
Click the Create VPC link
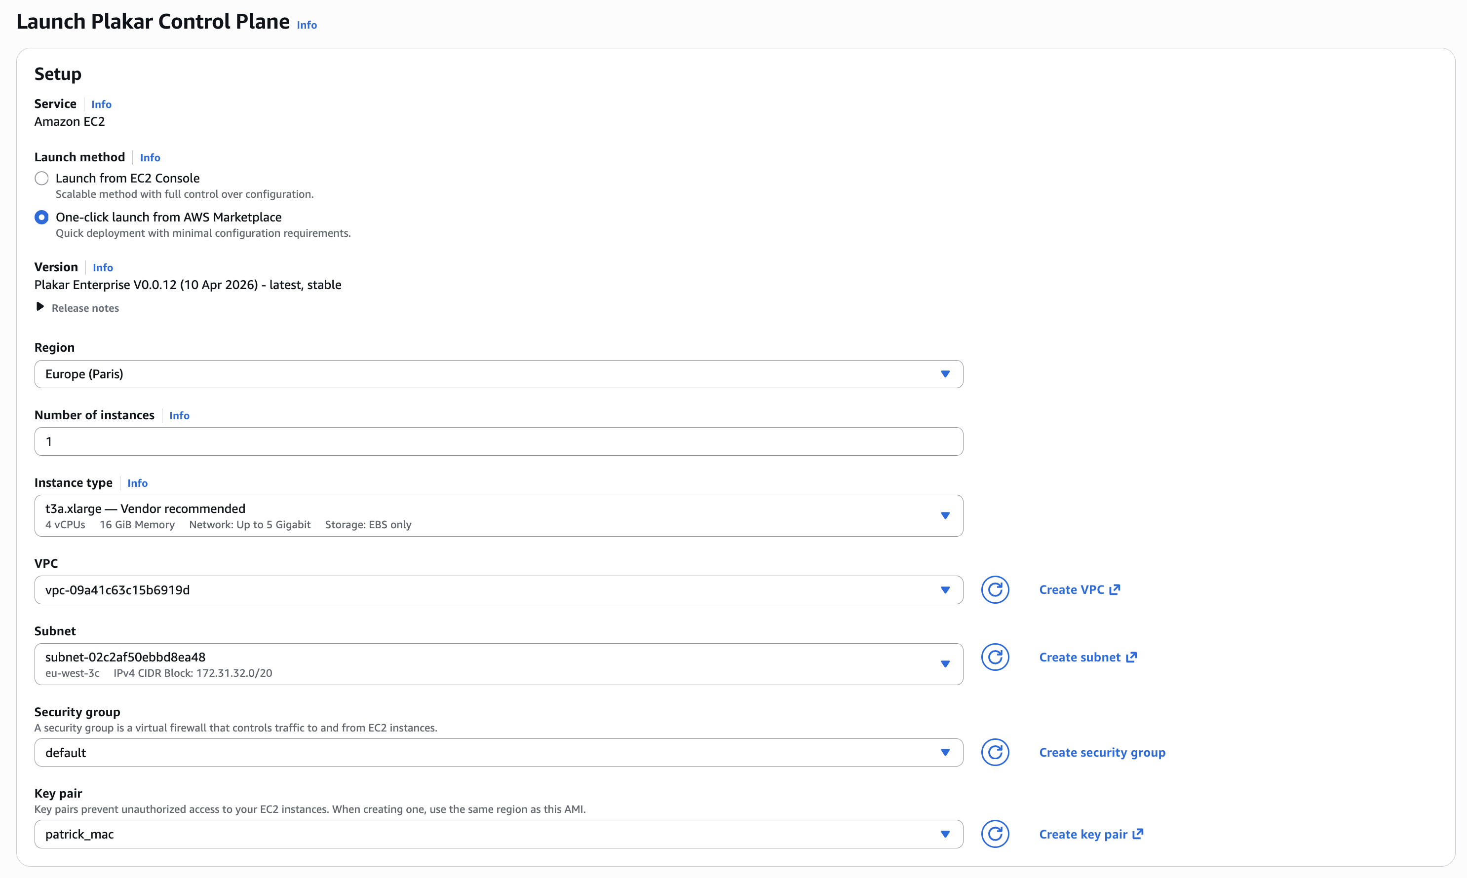click(x=1079, y=590)
